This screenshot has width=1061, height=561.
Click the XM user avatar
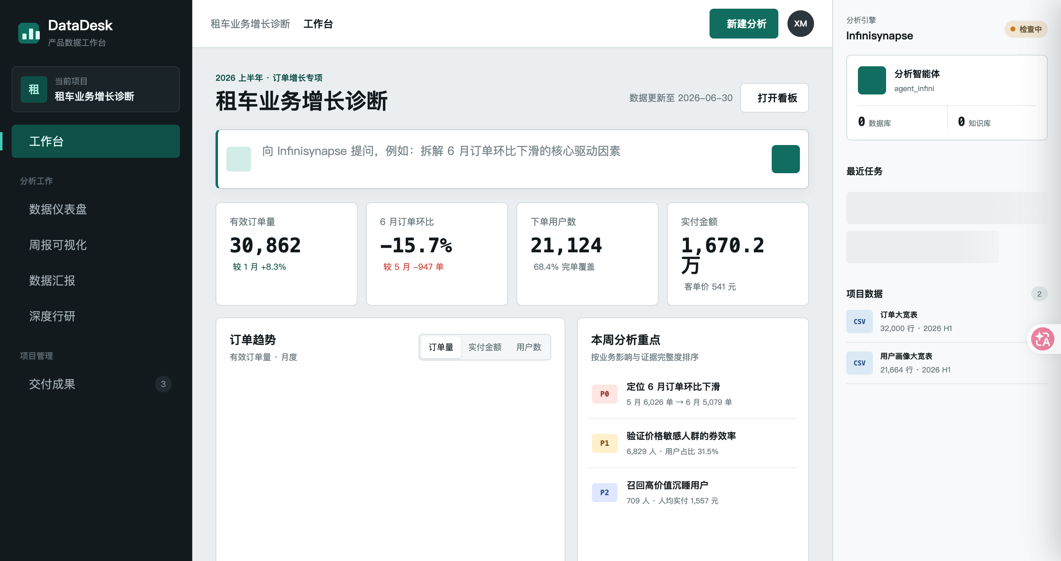tap(800, 24)
